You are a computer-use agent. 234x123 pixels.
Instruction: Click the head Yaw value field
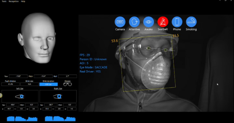coord(18,76)
